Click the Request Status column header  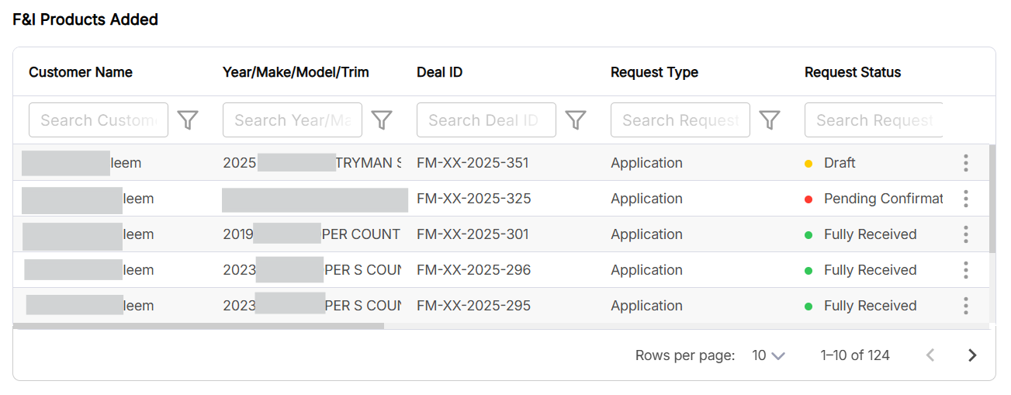point(853,72)
